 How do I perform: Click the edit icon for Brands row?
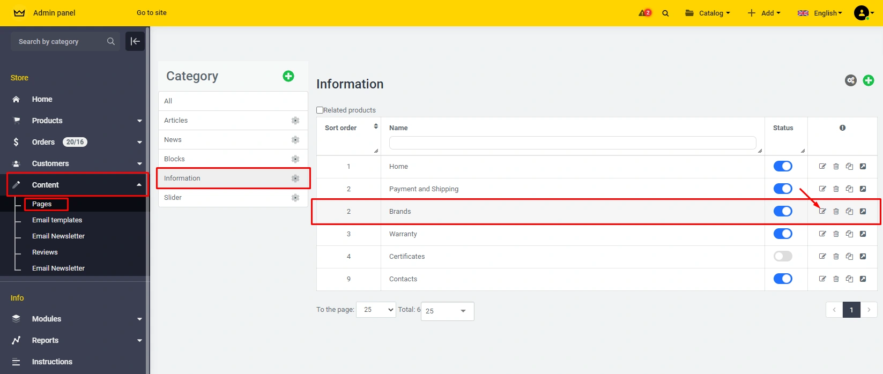[822, 212]
